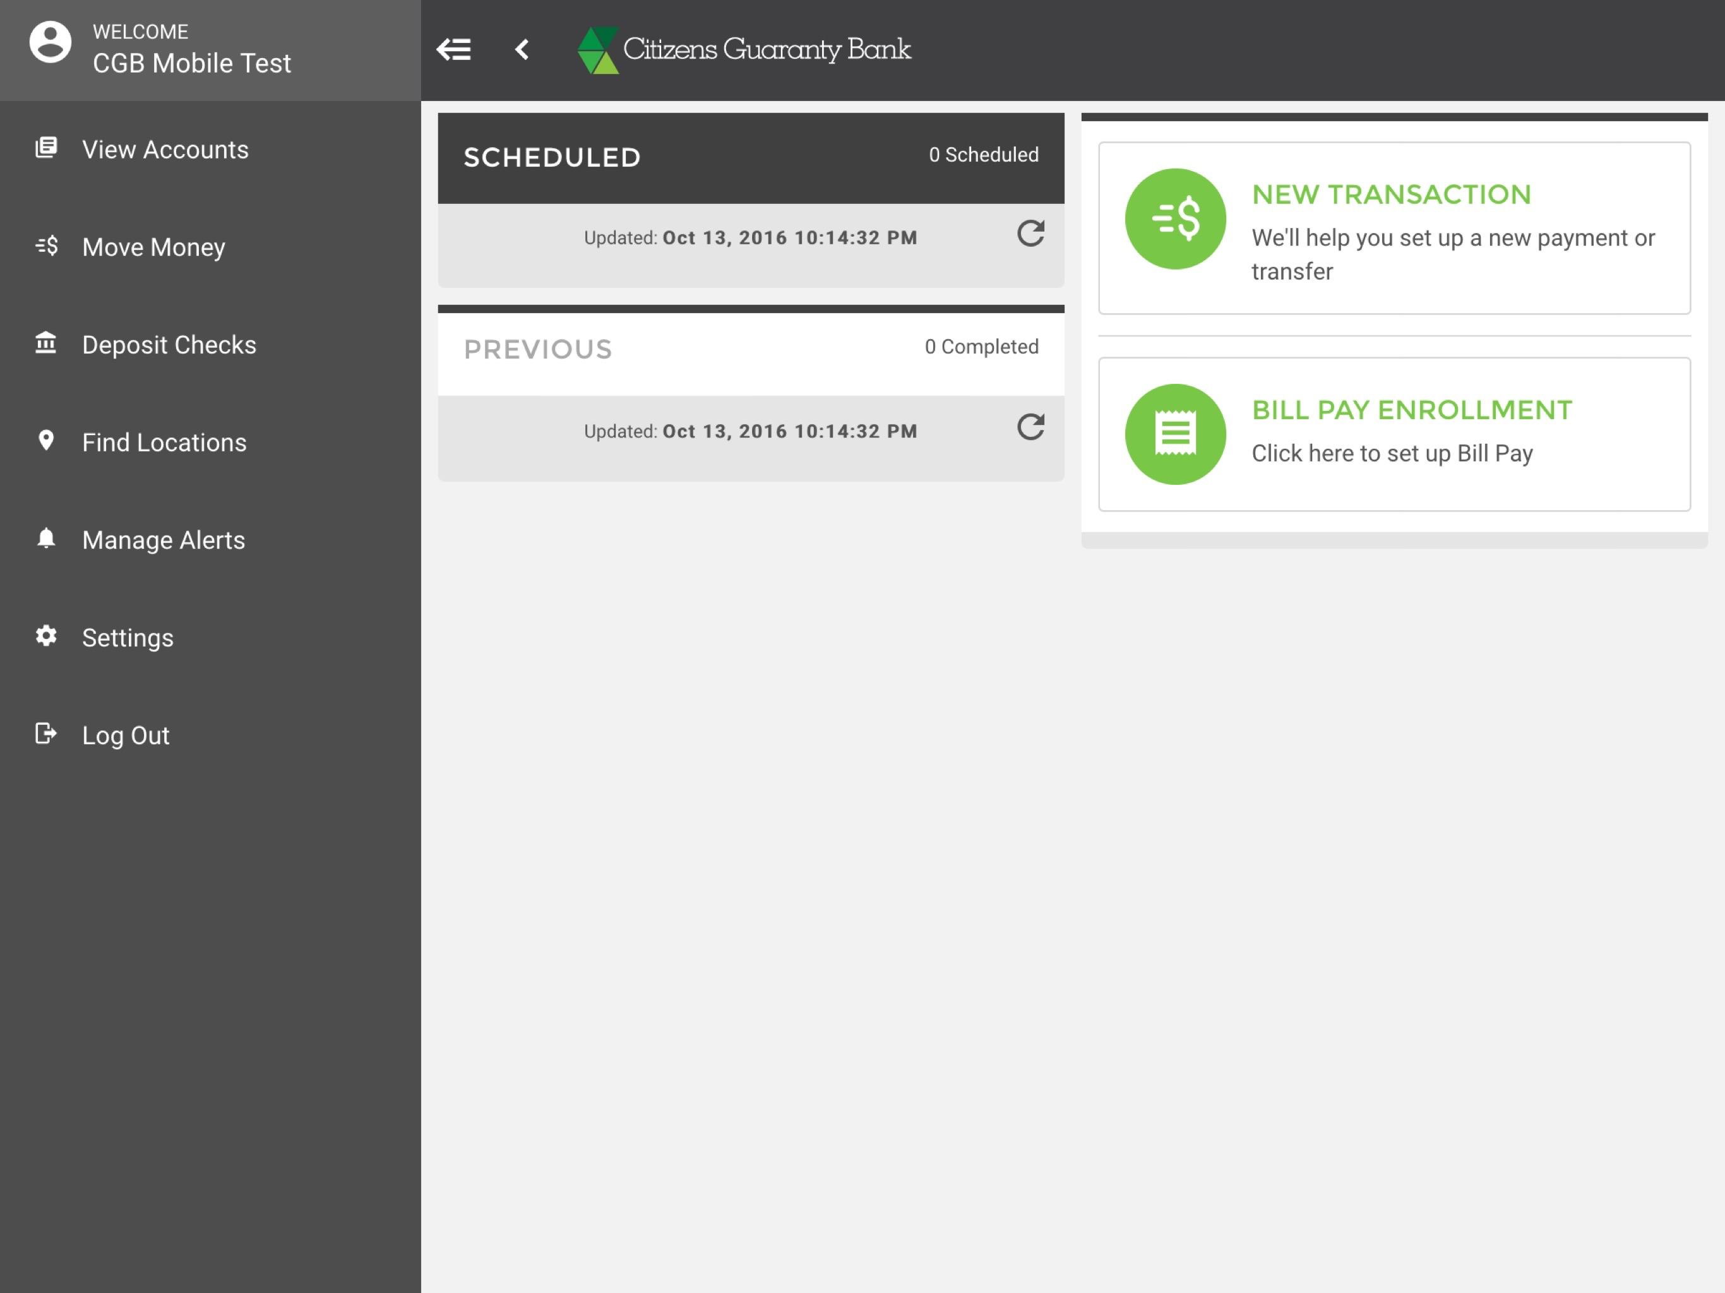
Task: Click the Deposit Checks bank icon
Action: pyautogui.click(x=46, y=343)
